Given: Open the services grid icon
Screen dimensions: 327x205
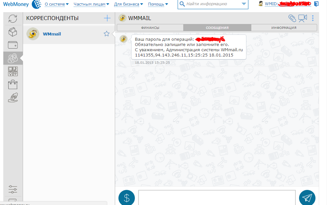Looking at the screenshot, I should click(x=13, y=71).
